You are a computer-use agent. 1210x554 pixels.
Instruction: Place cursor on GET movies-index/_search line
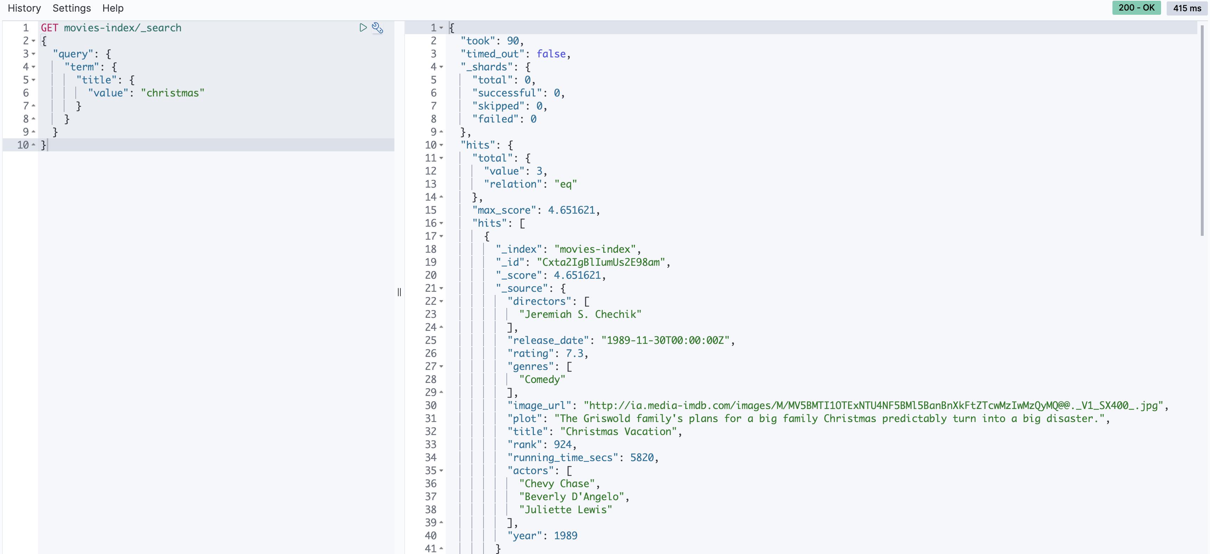tap(111, 28)
